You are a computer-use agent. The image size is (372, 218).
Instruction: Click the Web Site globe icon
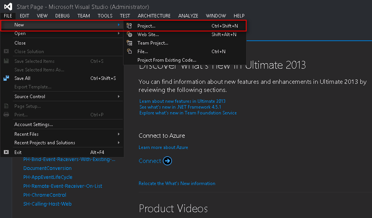(x=130, y=35)
